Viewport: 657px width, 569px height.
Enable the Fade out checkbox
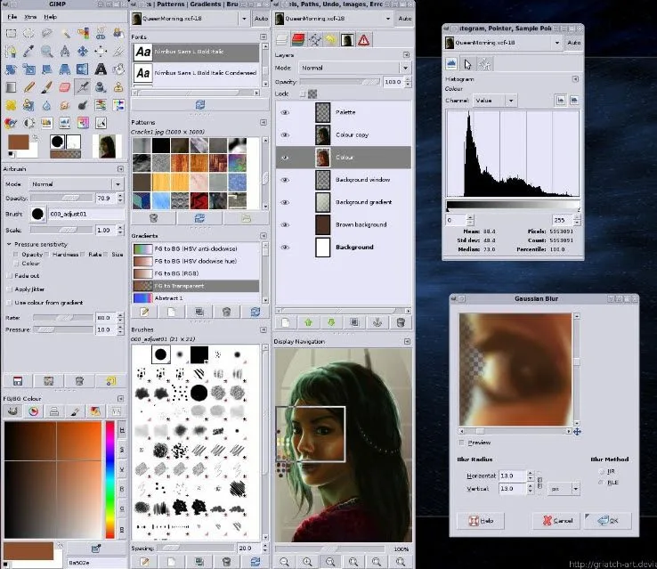tap(9, 276)
